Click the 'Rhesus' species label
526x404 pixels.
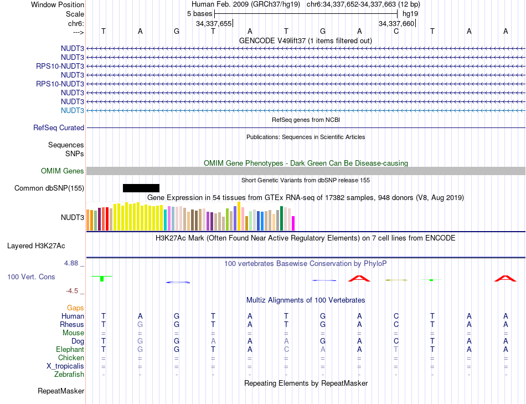click(x=72, y=324)
